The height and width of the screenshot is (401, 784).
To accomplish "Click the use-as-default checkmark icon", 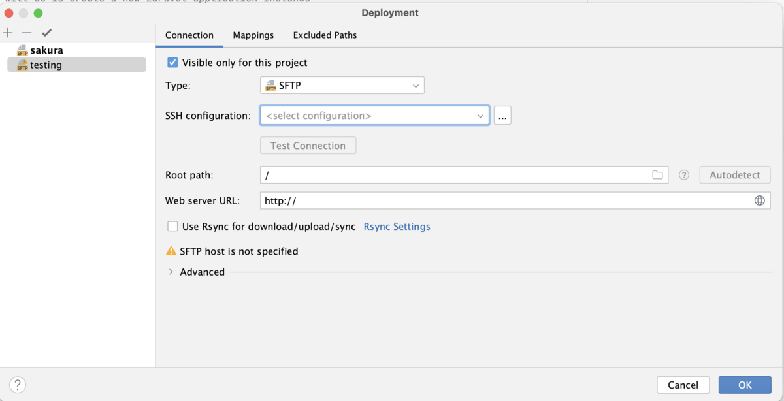I will (46, 33).
